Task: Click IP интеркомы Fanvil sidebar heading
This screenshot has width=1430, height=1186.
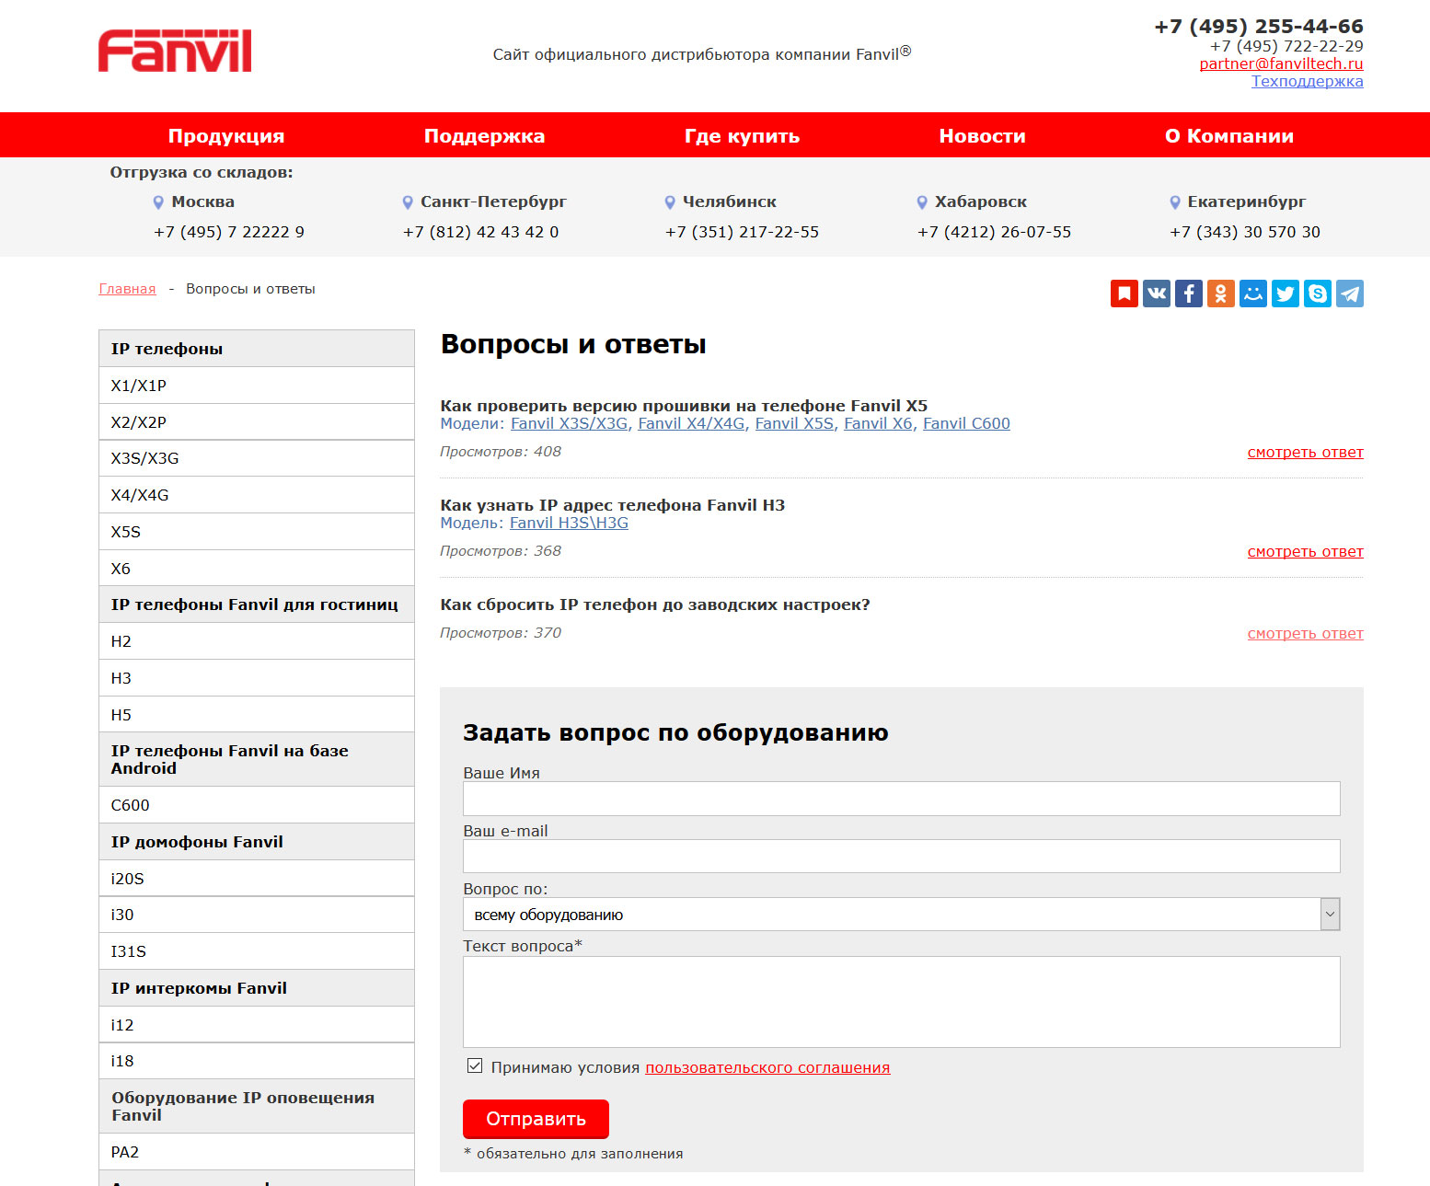Action: click(x=257, y=988)
